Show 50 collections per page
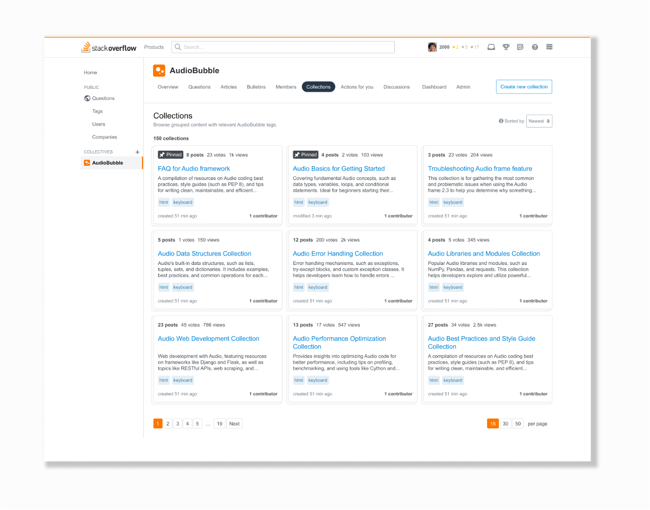 coord(518,424)
